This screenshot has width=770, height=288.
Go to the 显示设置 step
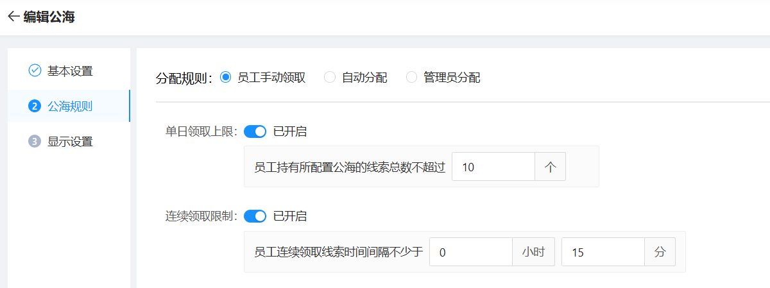coord(70,142)
